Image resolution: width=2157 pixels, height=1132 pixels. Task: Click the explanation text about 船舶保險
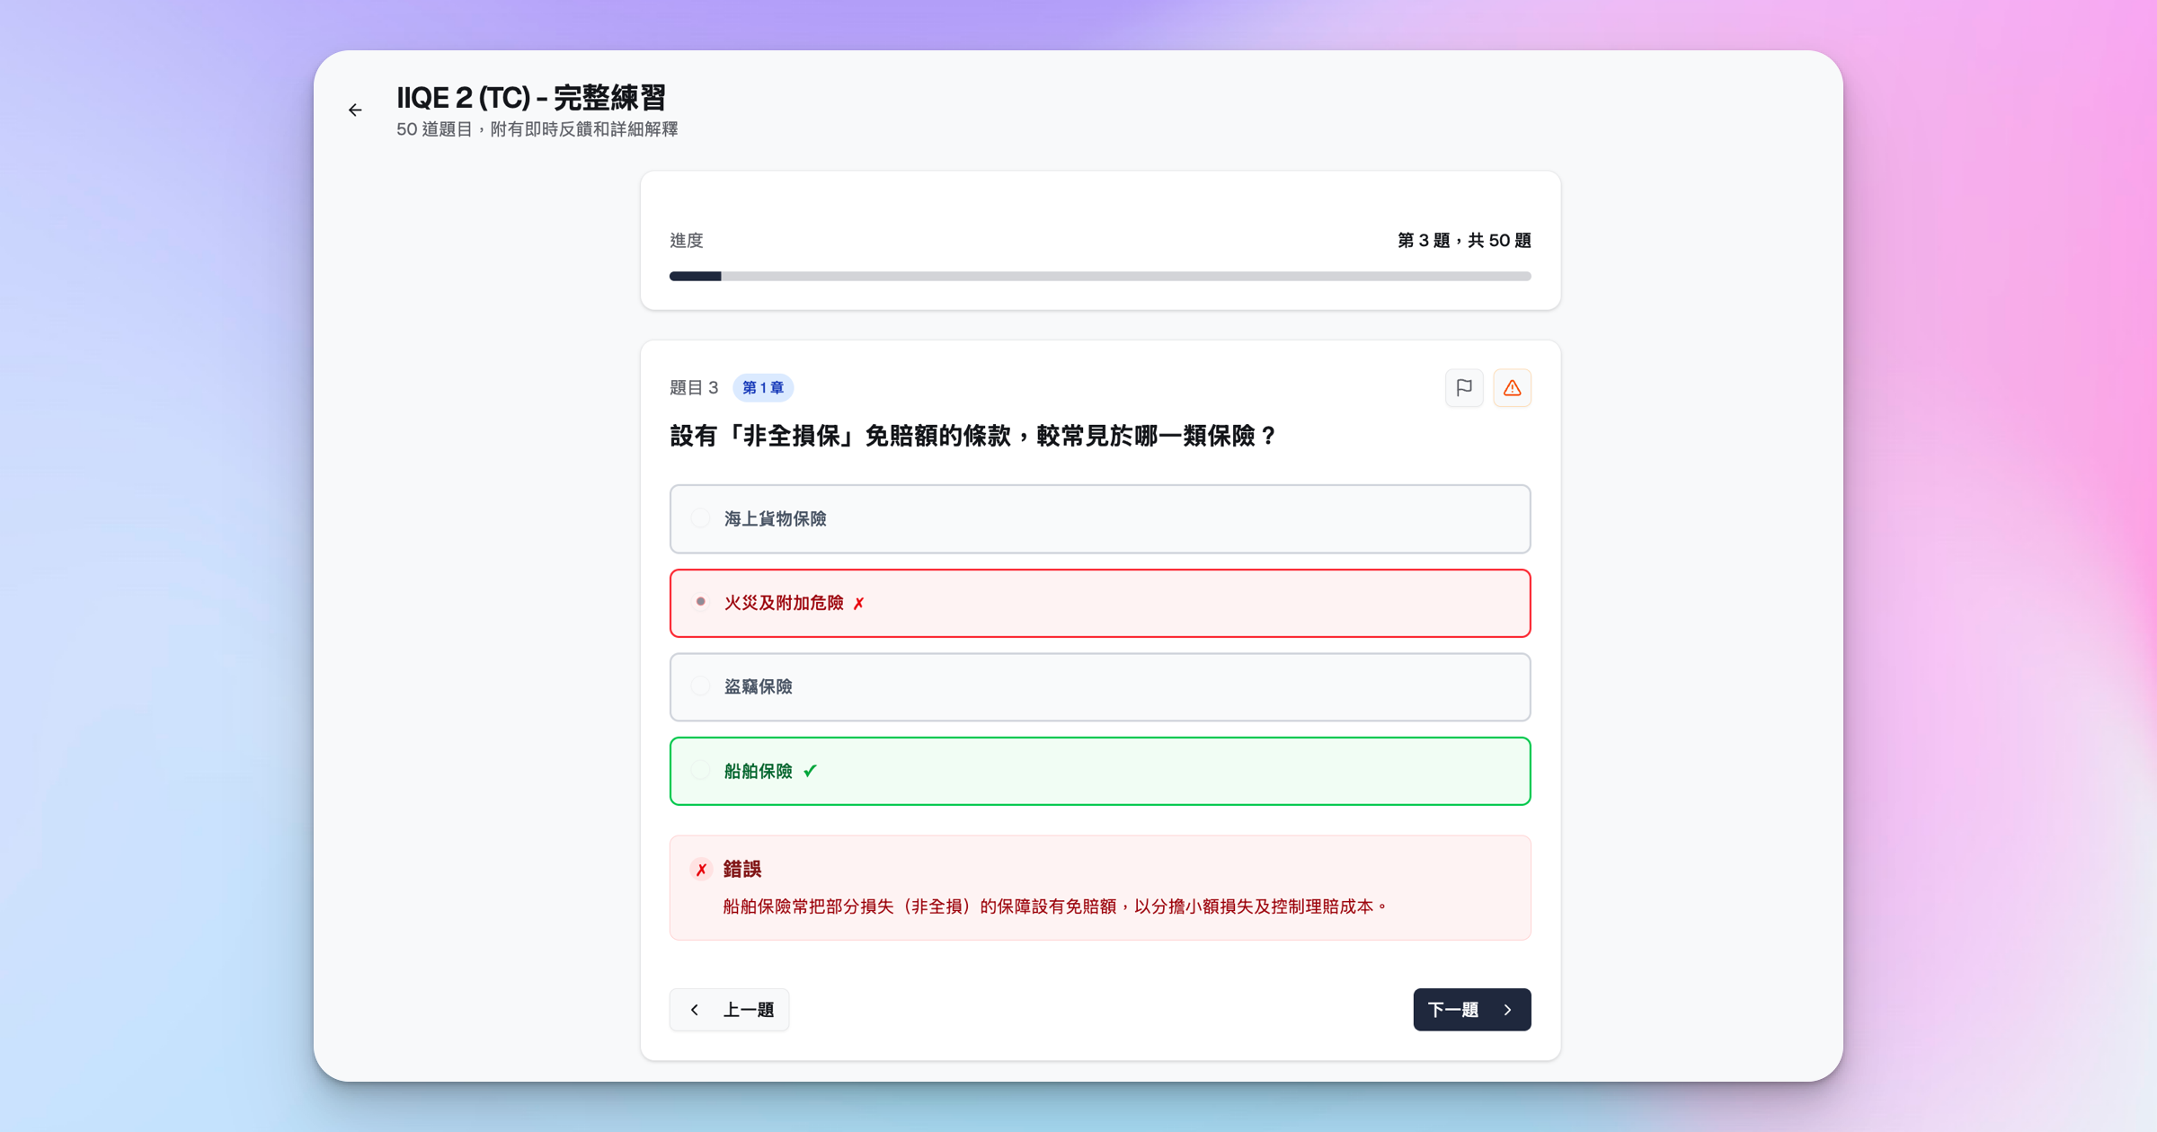[x=1056, y=906]
